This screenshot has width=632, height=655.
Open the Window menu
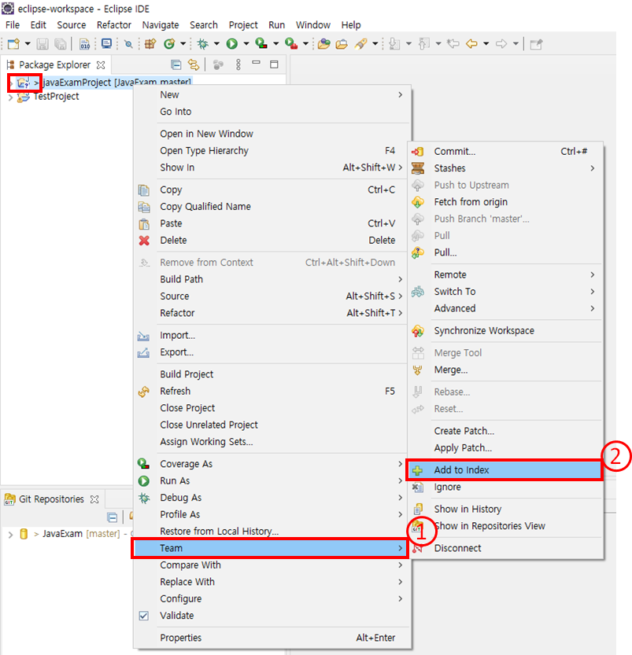313,25
